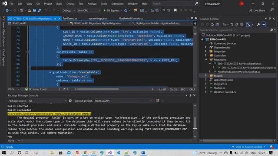Collapse the Migrations folder
The width and height of the screenshot is (278, 156).
coord(205,59)
